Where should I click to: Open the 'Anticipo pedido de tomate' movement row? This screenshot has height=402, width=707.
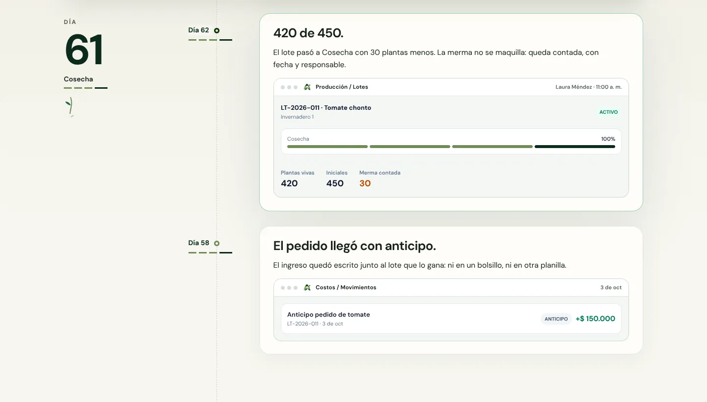tap(451, 319)
